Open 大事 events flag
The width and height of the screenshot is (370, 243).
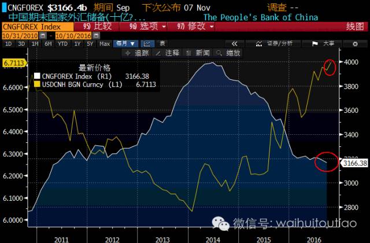pyautogui.click(x=323, y=44)
